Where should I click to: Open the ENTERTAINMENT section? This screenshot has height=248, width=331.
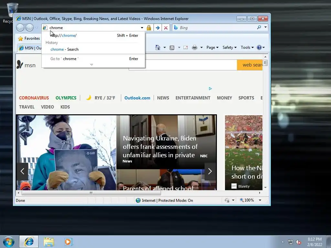(193, 98)
